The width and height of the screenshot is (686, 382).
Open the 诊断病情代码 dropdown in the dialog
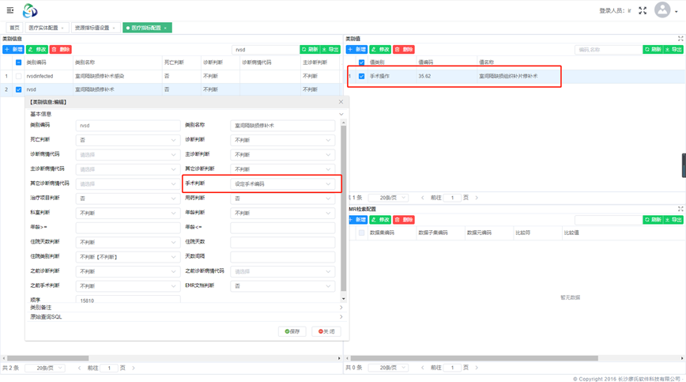128,154
